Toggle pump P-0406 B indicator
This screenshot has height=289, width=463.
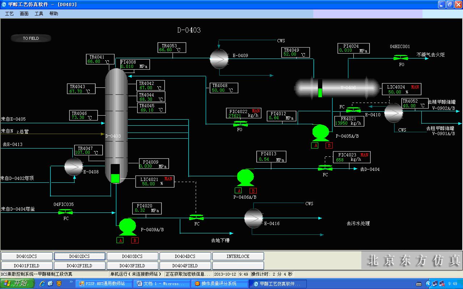[x=253, y=191]
